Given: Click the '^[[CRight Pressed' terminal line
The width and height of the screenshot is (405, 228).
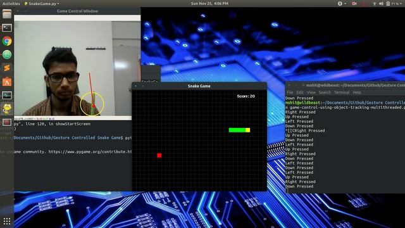Looking at the screenshot, I should click(x=305, y=130).
